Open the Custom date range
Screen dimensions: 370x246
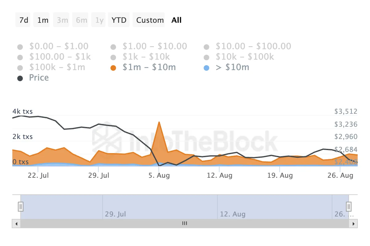(149, 20)
